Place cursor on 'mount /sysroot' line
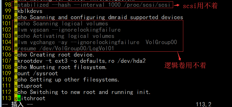This screenshot has width=232, height=107. (36, 73)
